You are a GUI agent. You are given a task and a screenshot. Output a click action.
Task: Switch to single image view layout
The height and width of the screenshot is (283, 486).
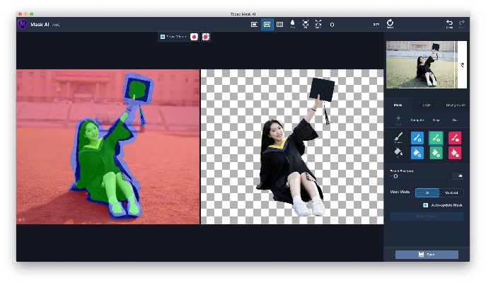pyautogui.click(x=254, y=25)
